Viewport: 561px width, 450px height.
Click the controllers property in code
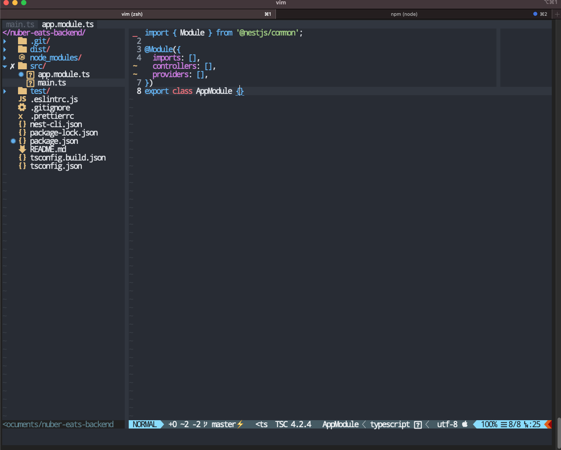(174, 66)
